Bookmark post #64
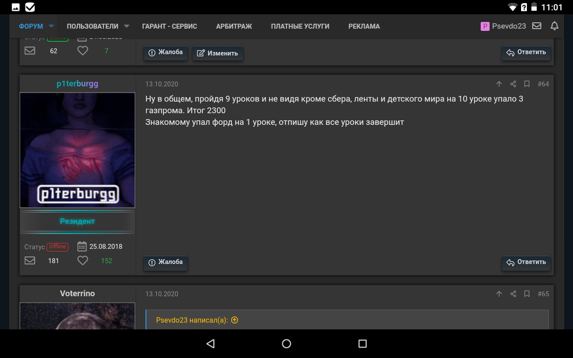 click(x=527, y=84)
